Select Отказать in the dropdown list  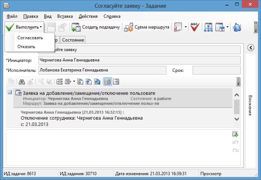(26, 47)
